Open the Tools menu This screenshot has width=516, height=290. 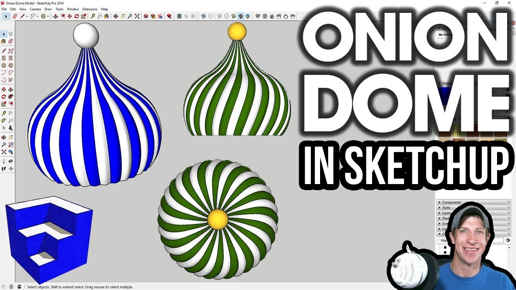coord(59,9)
